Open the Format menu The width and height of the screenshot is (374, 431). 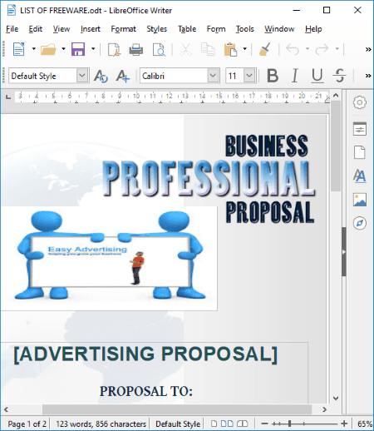(x=123, y=29)
